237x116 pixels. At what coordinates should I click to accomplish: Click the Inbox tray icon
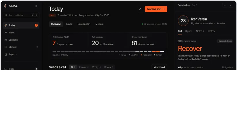point(6,69)
